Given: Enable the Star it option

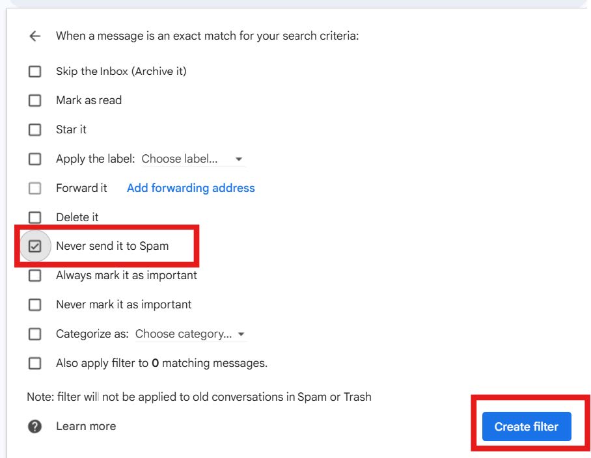Looking at the screenshot, I should tap(34, 129).
